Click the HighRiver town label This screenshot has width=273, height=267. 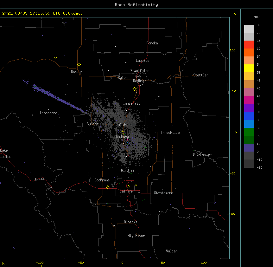point(136,236)
